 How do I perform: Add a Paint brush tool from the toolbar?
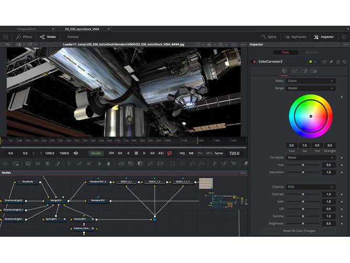[x=58, y=164]
